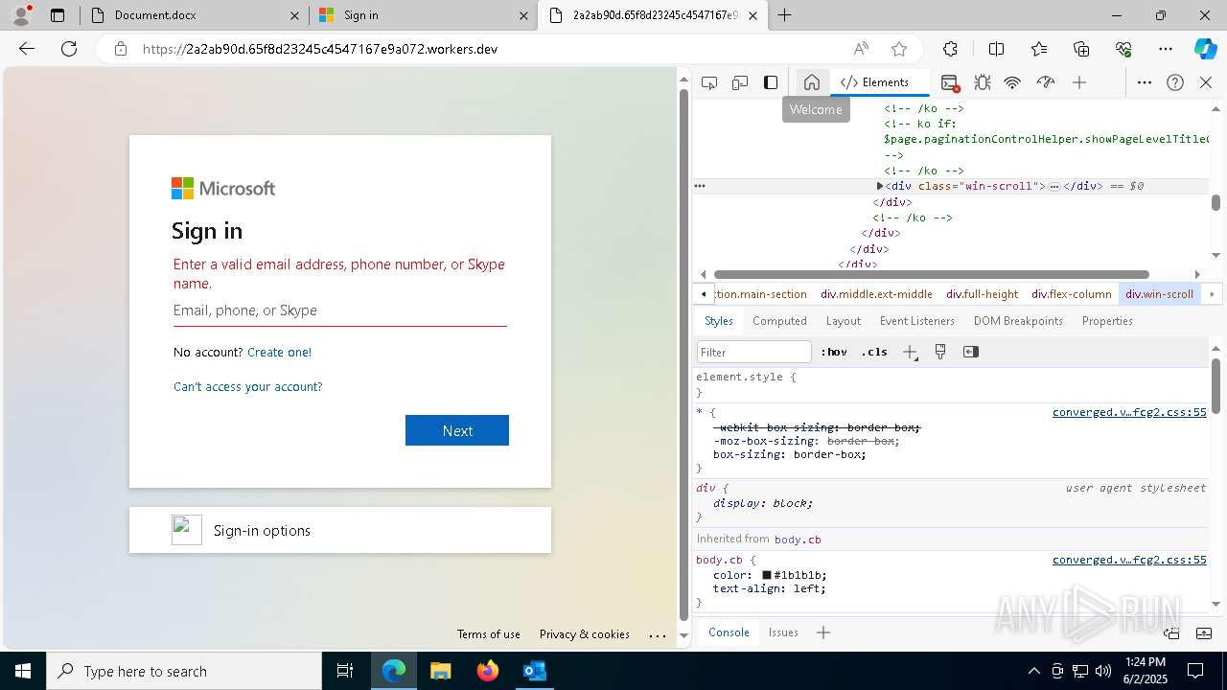This screenshot has width=1227, height=690.
Task: Open the DOM Breakpoints tab
Action: point(1018,321)
